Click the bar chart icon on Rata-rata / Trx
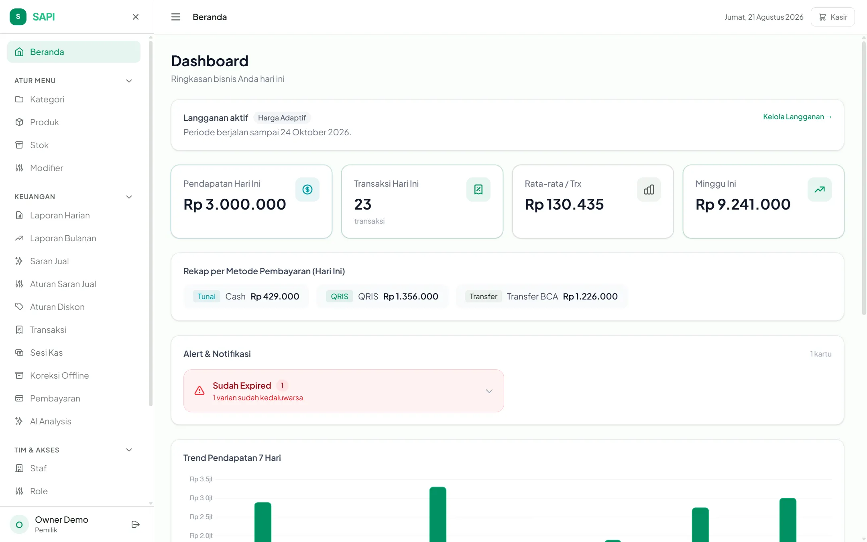Image resolution: width=867 pixels, height=542 pixels. coord(649,189)
